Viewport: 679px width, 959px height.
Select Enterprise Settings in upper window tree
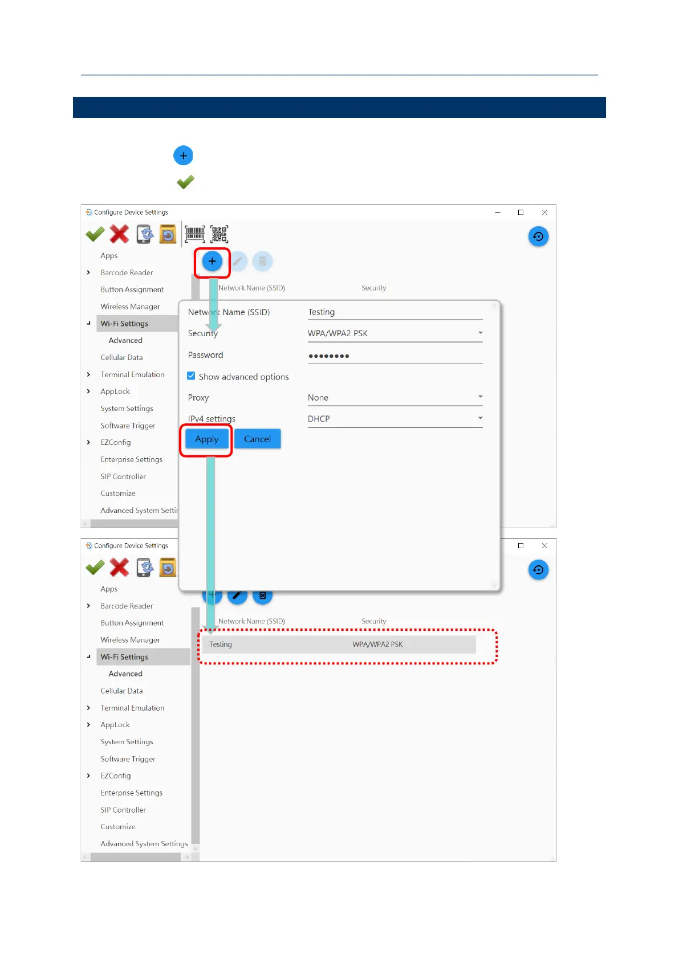pos(131,459)
